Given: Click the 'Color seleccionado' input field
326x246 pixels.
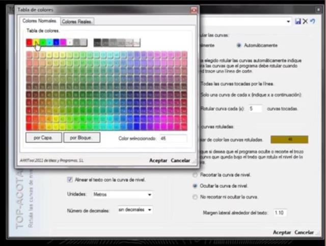Looking at the screenshot, I should 173,139.
